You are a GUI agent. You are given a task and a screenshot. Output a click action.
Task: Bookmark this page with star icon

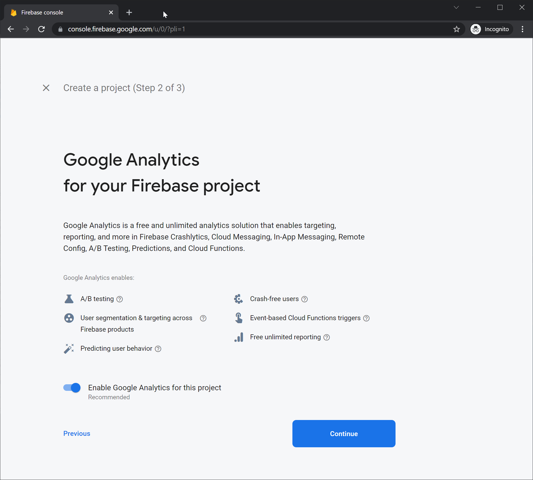pyautogui.click(x=456, y=29)
